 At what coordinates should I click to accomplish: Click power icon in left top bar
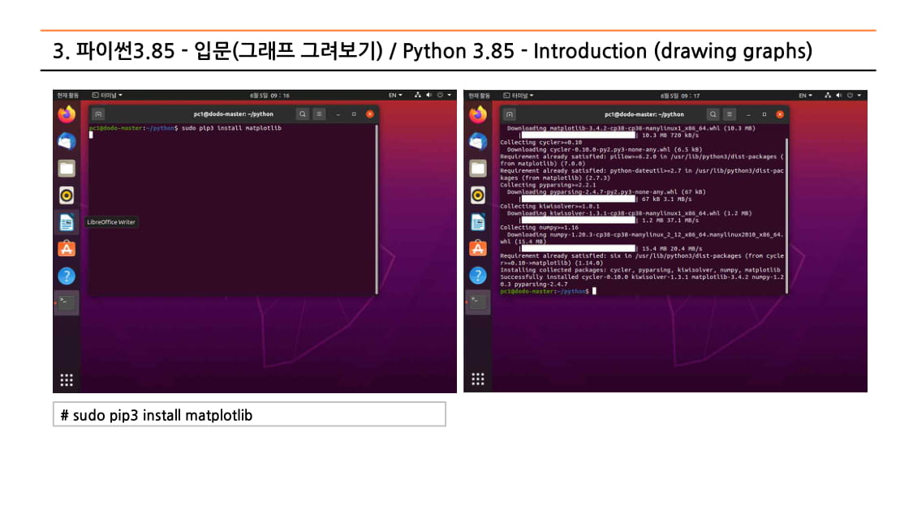tap(440, 96)
